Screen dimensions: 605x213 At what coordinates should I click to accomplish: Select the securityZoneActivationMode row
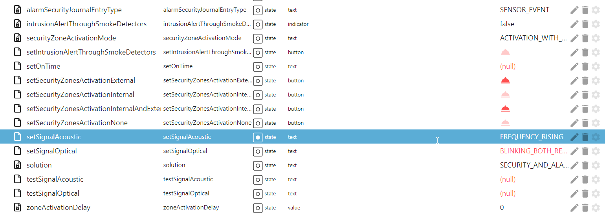click(302, 38)
